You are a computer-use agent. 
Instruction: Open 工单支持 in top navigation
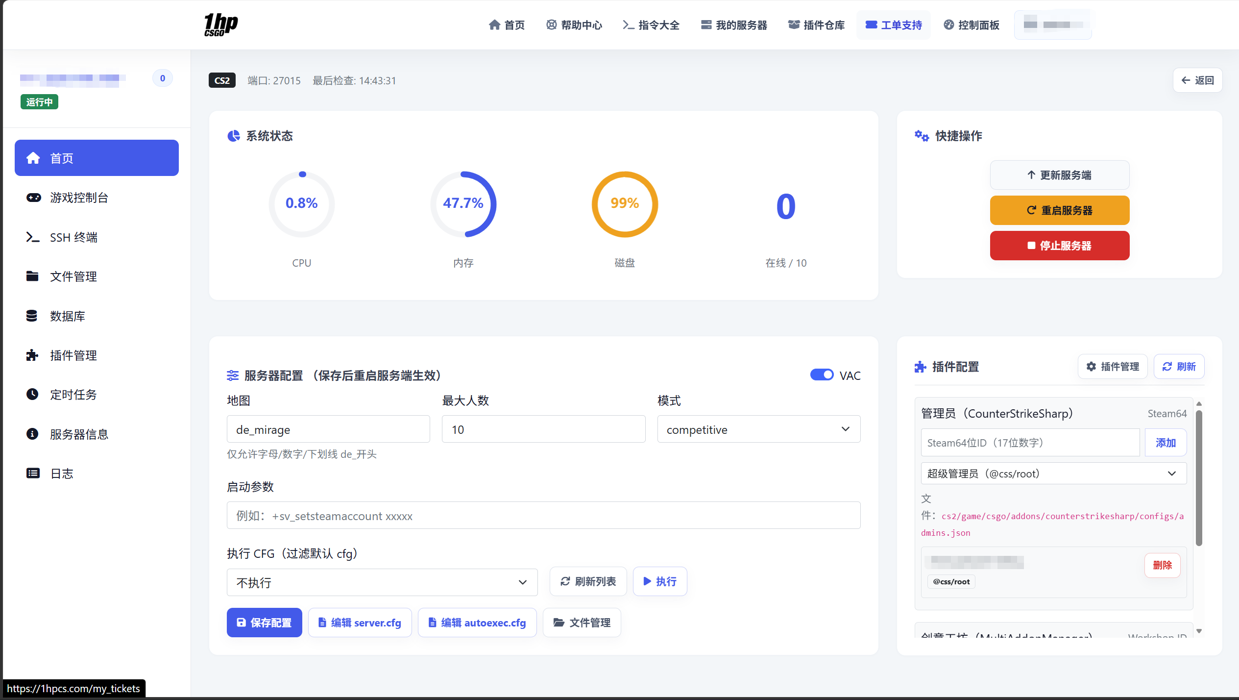(x=894, y=25)
